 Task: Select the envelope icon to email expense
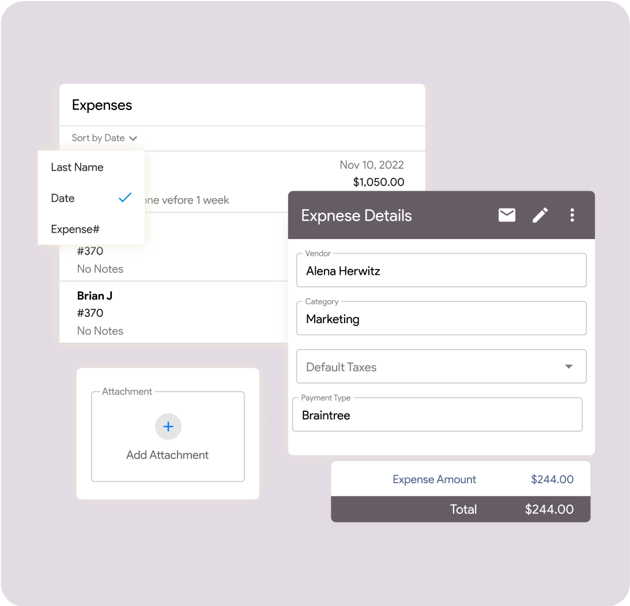pyautogui.click(x=507, y=215)
